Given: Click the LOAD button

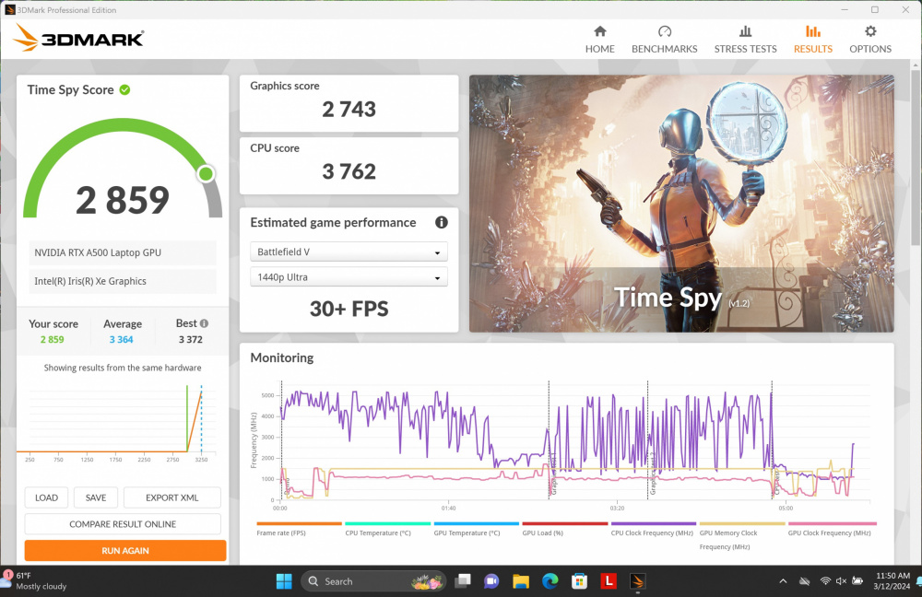Looking at the screenshot, I should (46, 497).
